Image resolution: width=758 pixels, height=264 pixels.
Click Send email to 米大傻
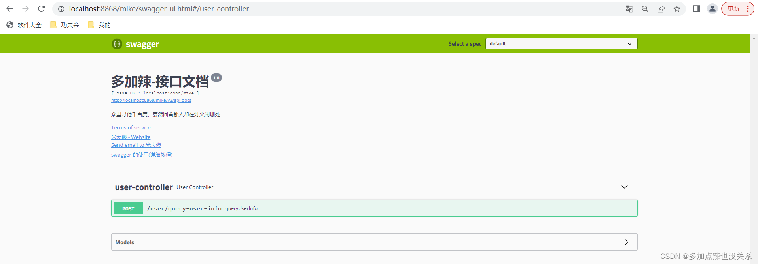click(136, 145)
